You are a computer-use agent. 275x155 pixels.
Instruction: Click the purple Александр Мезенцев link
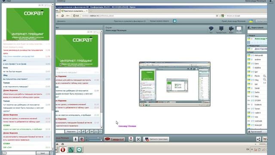tap(127, 126)
